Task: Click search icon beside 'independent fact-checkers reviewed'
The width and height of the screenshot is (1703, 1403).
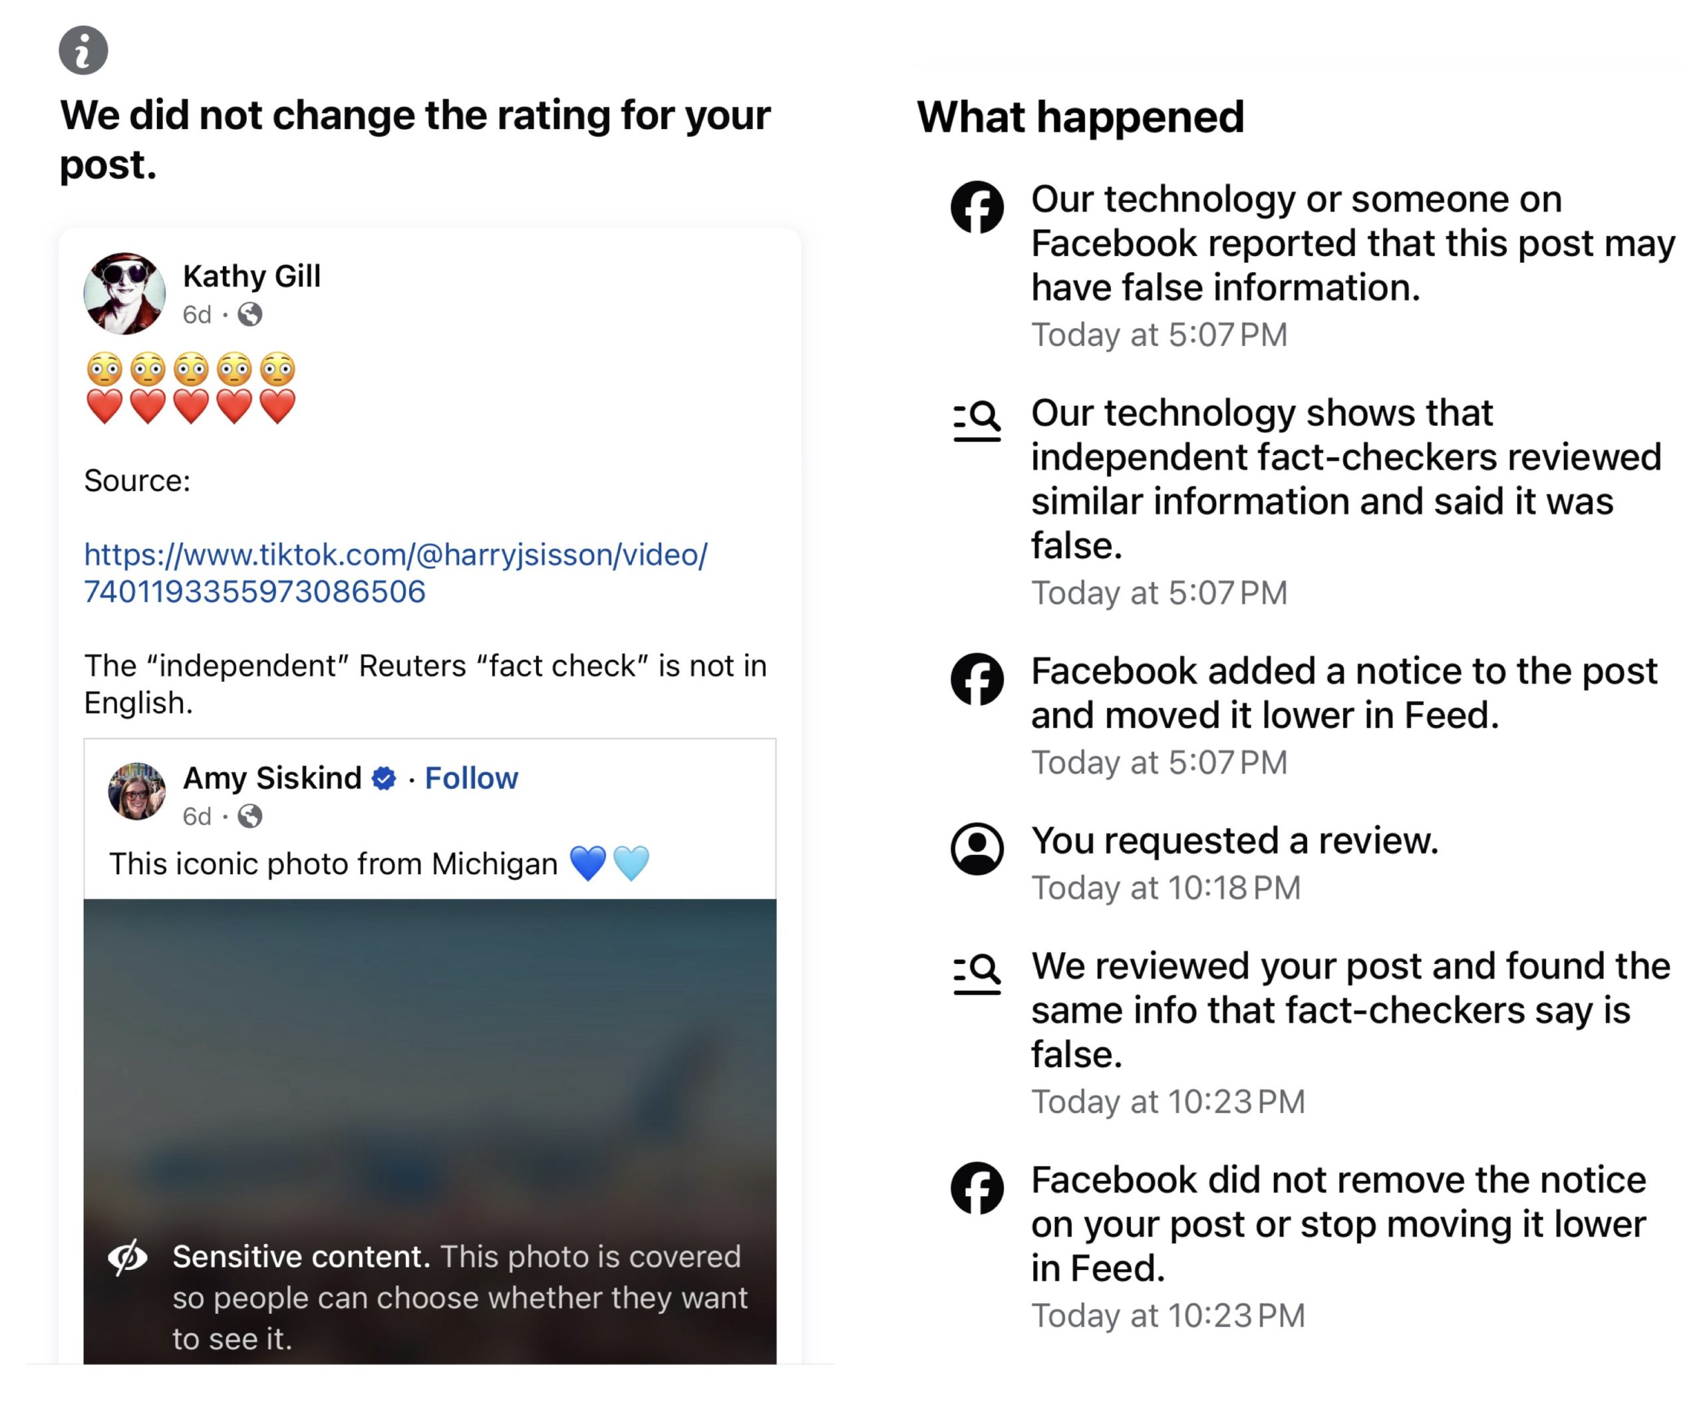Action: tap(977, 420)
